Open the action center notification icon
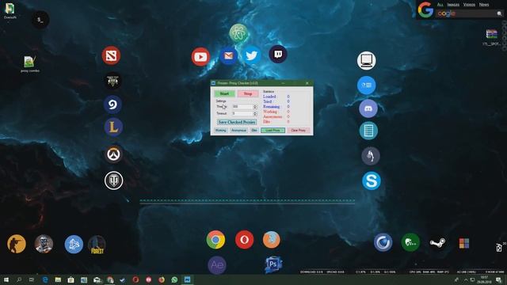Image resolution: width=507 pixels, height=285 pixels. [x=498, y=279]
